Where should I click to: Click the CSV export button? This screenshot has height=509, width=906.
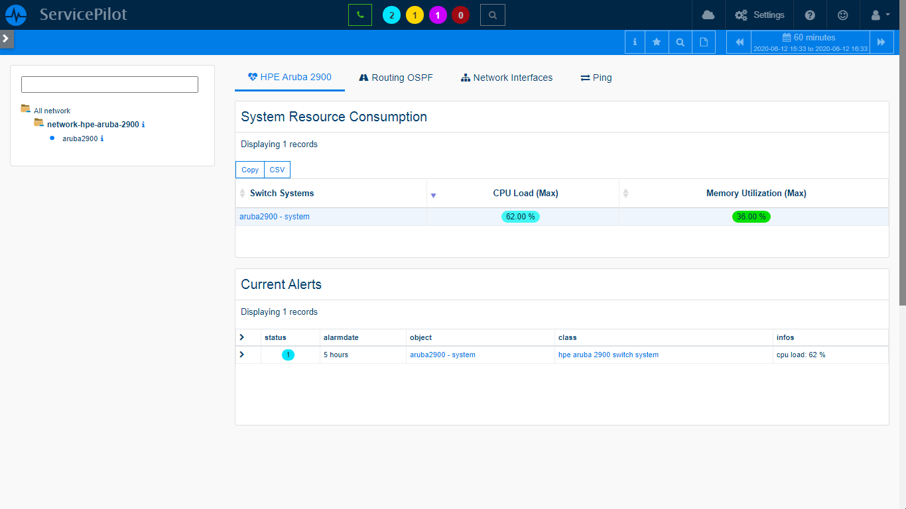tap(277, 170)
